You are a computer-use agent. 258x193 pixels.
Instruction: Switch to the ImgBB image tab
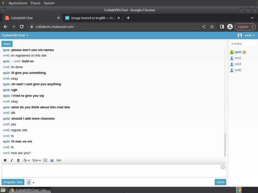(92, 18)
